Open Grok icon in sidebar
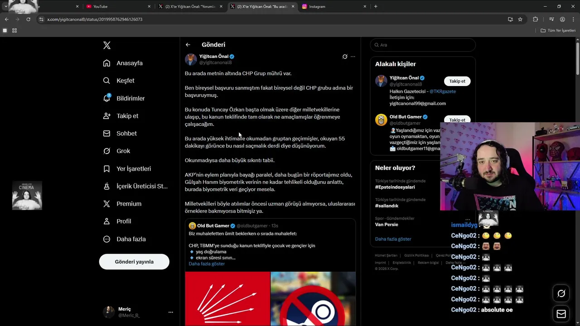Screen dimensions: 580x326 pyautogui.click(x=106, y=151)
